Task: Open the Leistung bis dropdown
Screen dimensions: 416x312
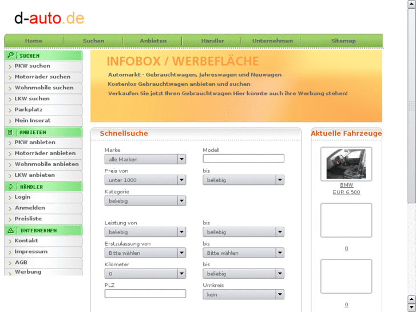Action: tap(243, 232)
